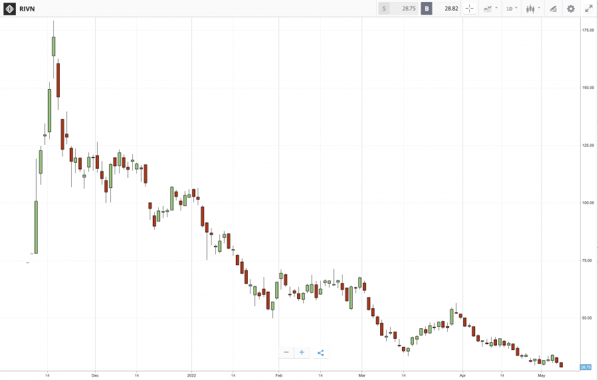The height and width of the screenshot is (380, 598).
Task: Click the 150.00 price axis label
Action: 588,88
